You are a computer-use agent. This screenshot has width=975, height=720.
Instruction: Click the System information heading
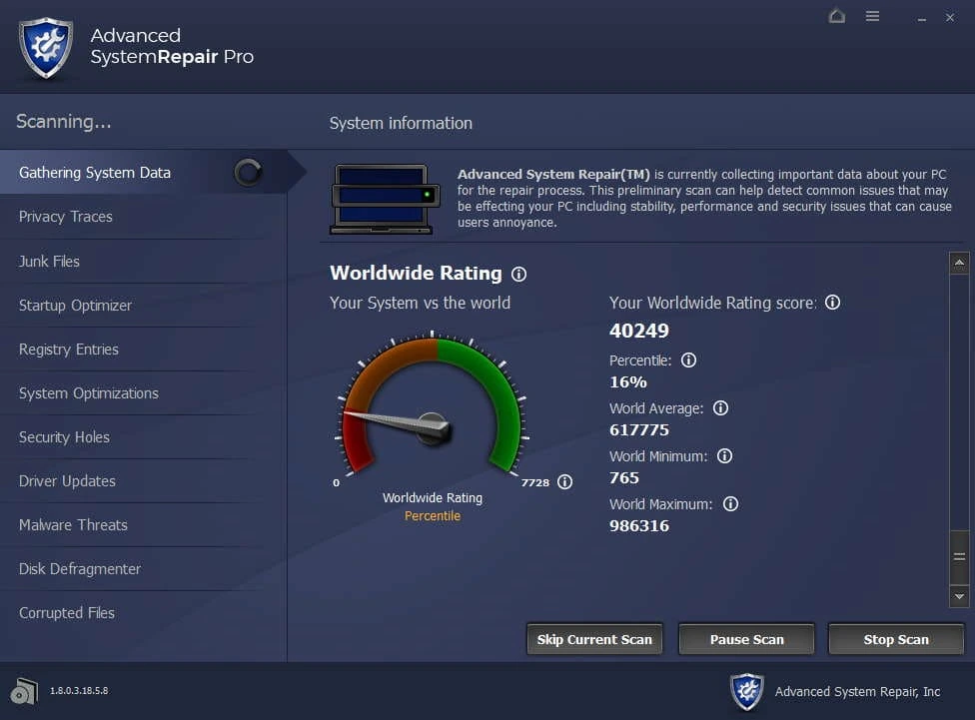pyautogui.click(x=401, y=123)
